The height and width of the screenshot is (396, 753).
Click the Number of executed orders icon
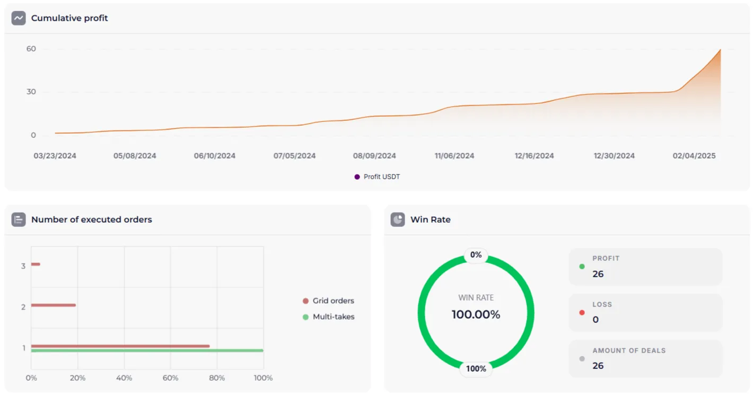(19, 219)
